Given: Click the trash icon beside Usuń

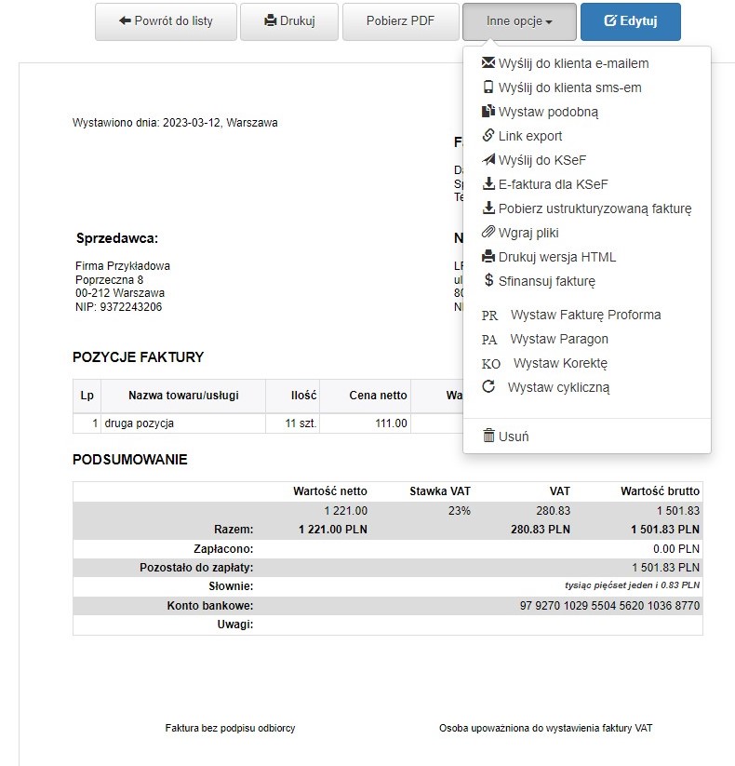Looking at the screenshot, I should 488,436.
